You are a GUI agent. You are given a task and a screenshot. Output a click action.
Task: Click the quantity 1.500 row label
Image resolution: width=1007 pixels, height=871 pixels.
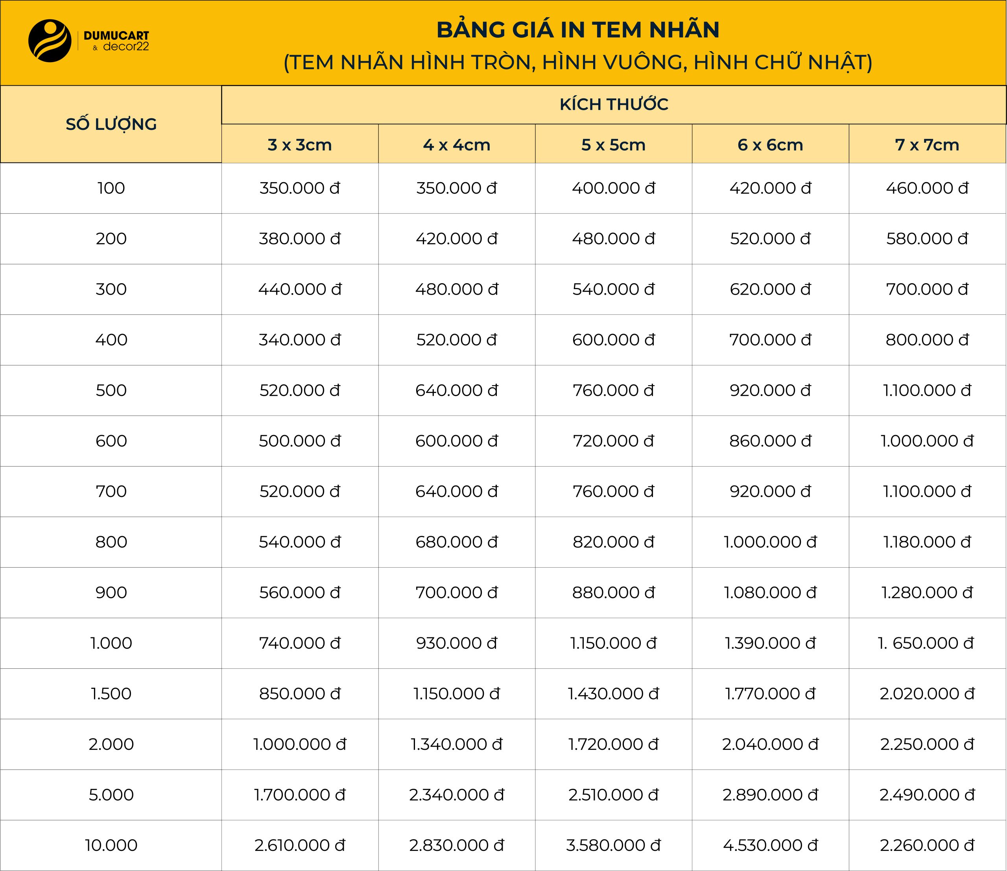point(111,694)
